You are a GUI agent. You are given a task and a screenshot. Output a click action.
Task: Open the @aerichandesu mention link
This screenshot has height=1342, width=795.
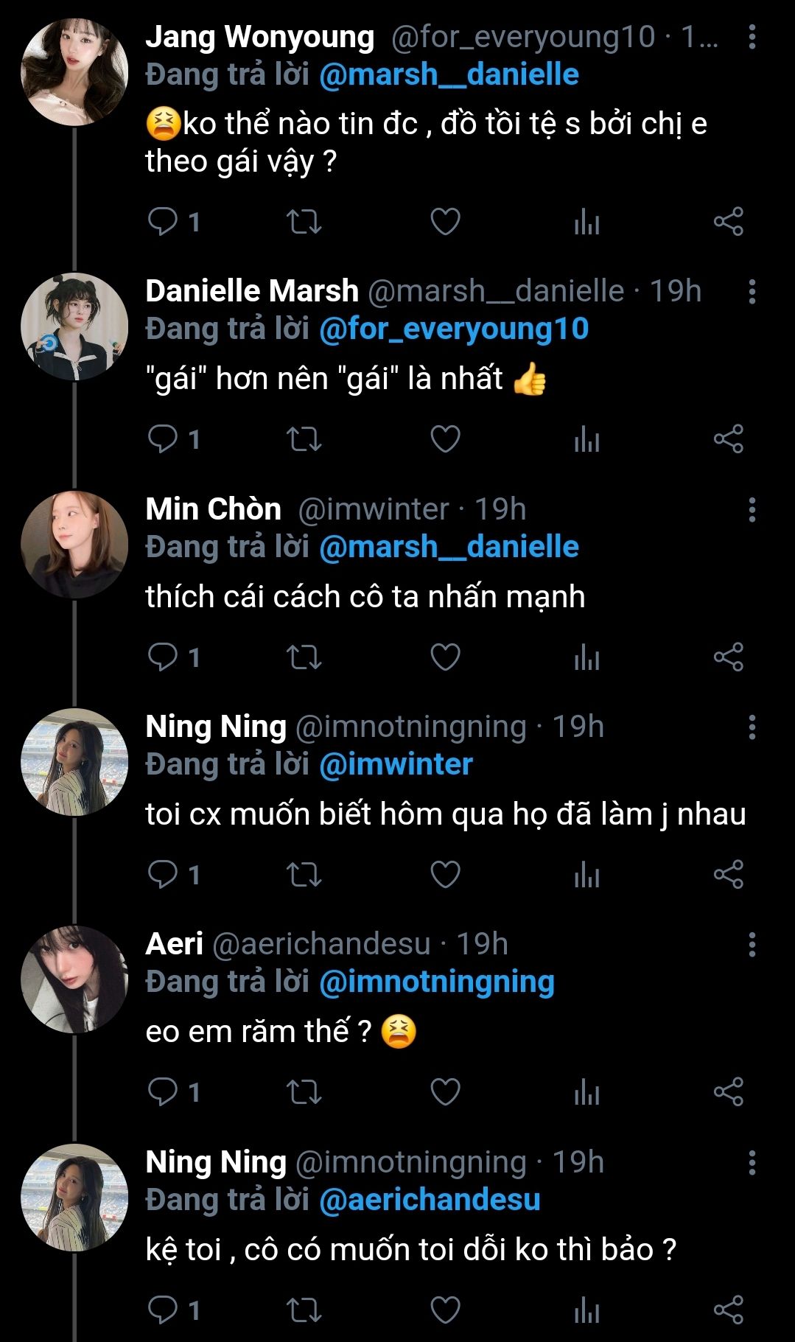[430, 1200]
